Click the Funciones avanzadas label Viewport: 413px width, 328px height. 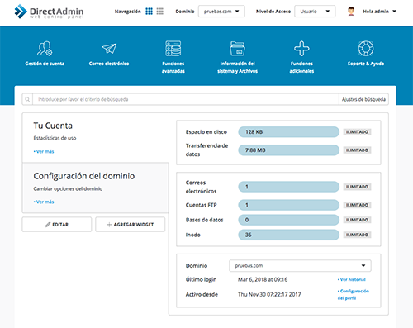pyautogui.click(x=173, y=67)
